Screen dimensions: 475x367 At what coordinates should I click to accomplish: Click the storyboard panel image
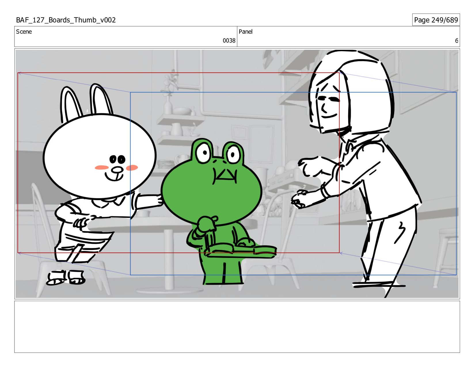point(237,174)
